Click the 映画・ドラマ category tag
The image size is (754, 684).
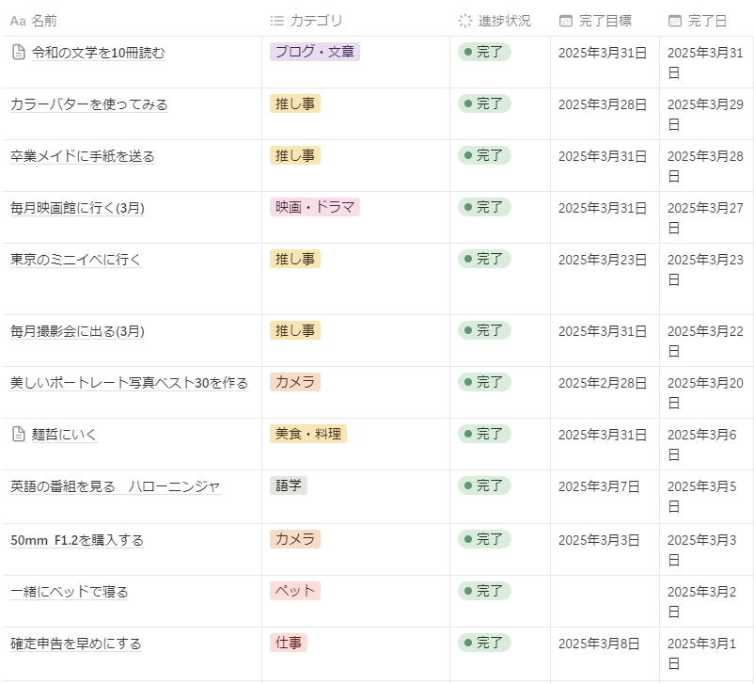pyautogui.click(x=314, y=207)
